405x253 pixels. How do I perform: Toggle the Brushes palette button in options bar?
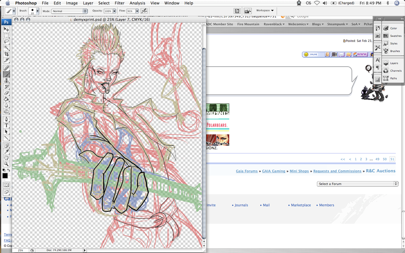(237, 11)
